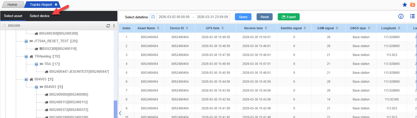The width and height of the screenshot is (417, 118).
Task: Export the tracks report
Action: coord(288,17)
